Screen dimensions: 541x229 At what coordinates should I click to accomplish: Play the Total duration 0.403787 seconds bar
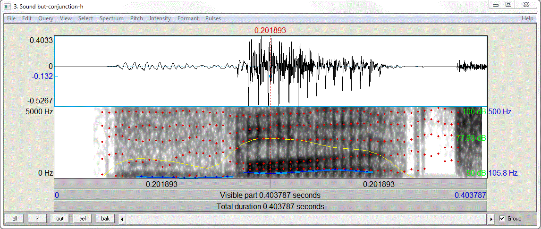pyautogui.click(x=270, y=207)
